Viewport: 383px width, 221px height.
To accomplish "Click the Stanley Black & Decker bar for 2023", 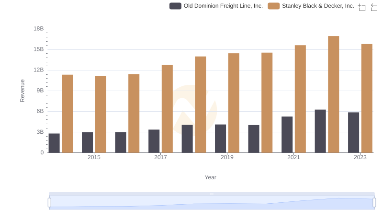I will (x=367, y=98).
